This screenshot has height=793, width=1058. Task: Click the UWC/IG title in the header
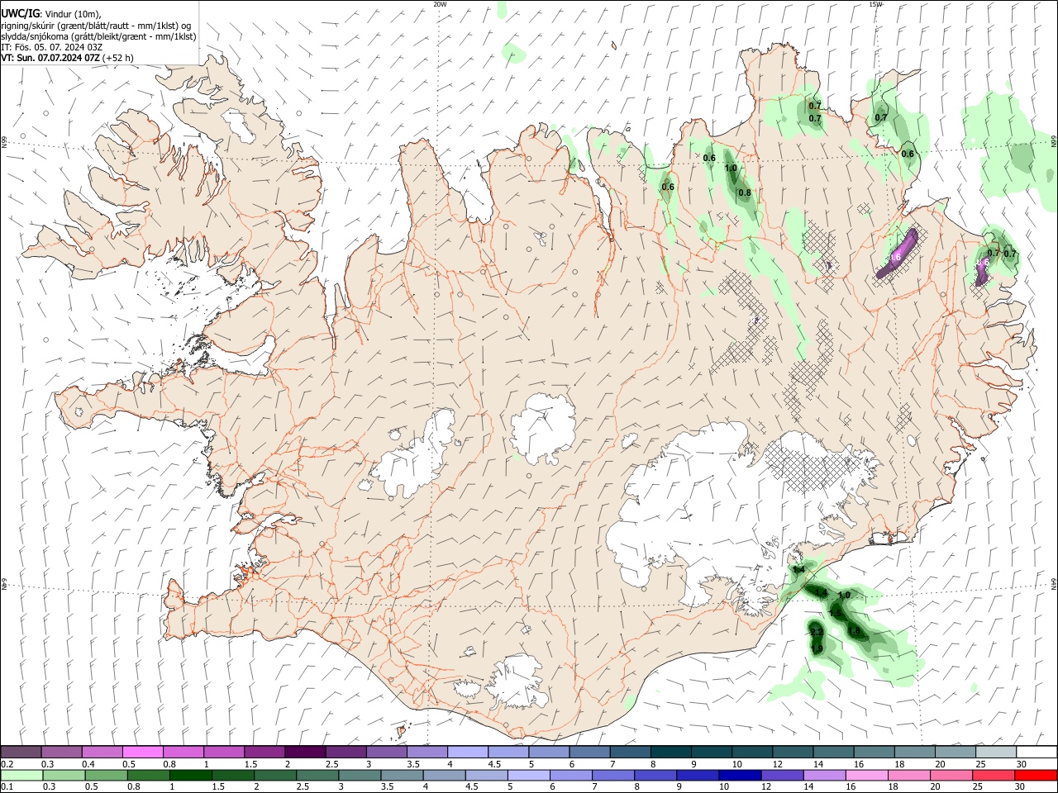point(20,14)
